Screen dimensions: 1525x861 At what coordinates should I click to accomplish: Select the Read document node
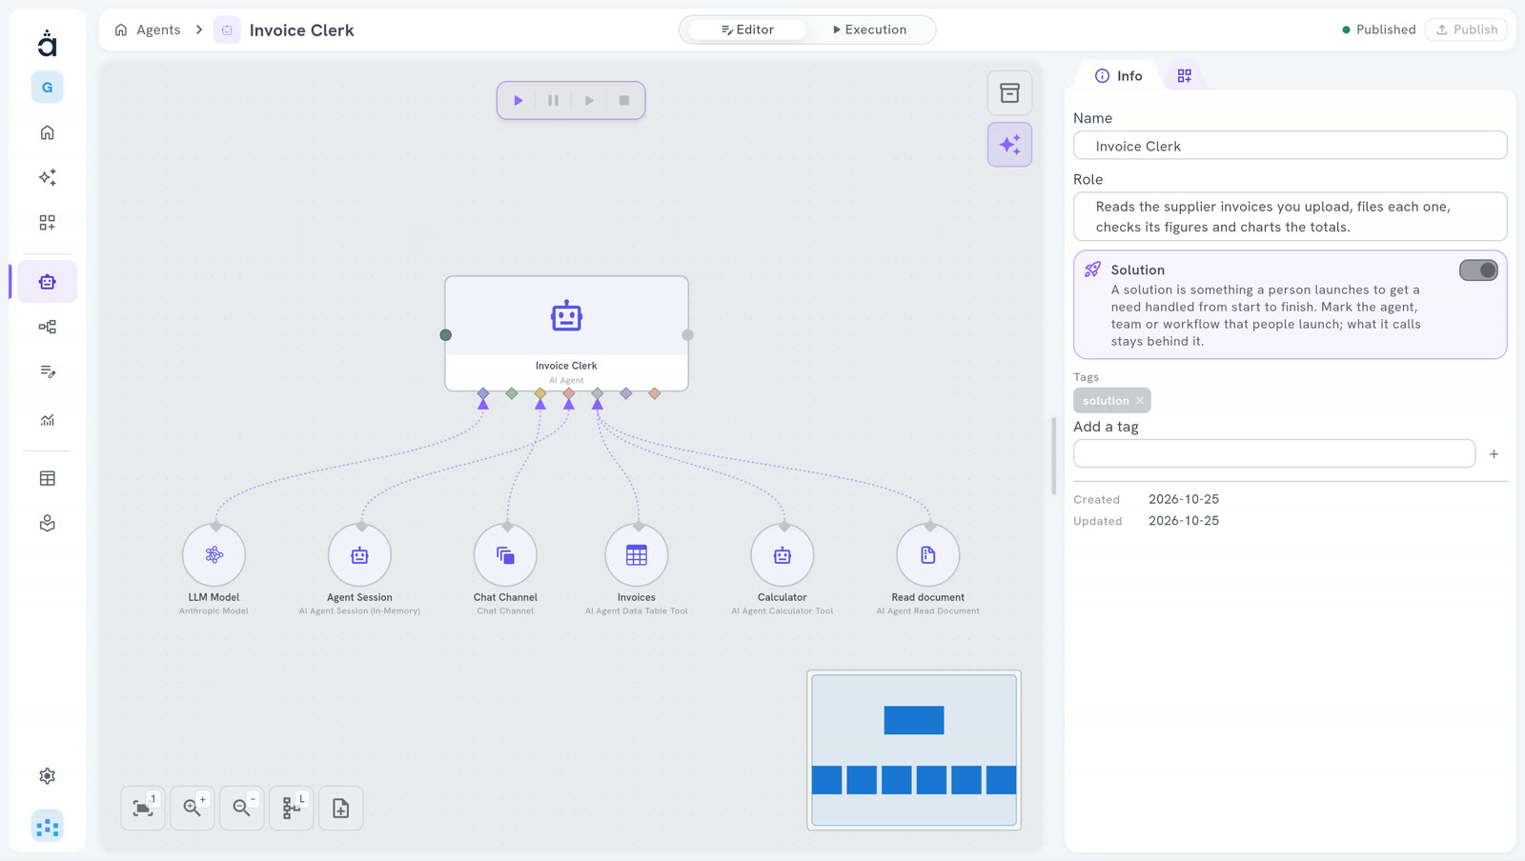click(928, 555)
